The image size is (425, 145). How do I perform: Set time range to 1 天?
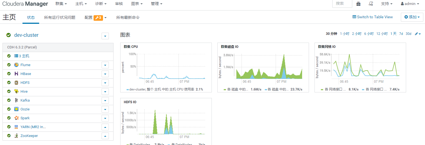[x=393, y=34]
